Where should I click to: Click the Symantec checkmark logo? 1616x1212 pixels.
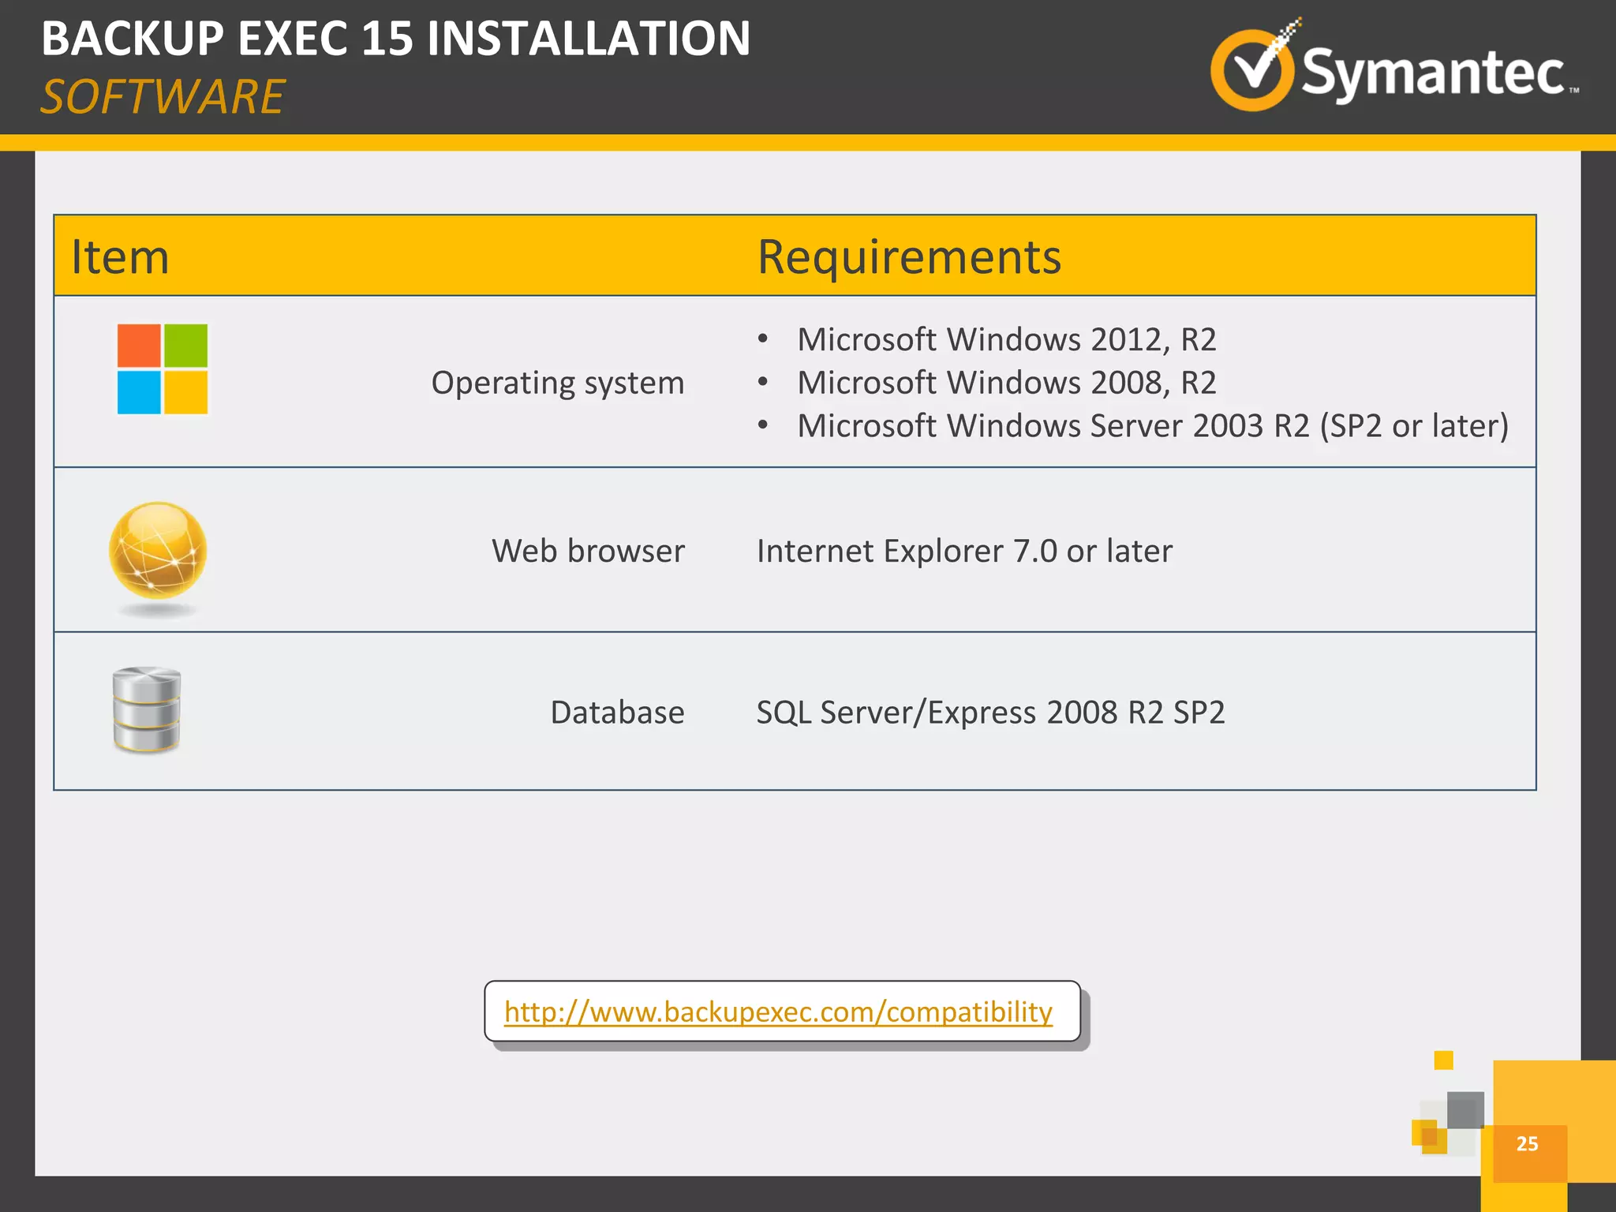(1255, 66)
